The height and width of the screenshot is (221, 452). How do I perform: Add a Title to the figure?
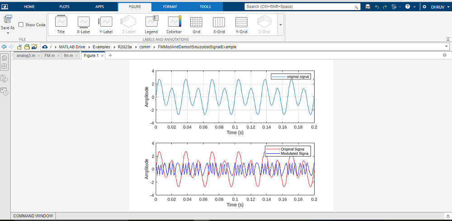click(x=61, y=24)
